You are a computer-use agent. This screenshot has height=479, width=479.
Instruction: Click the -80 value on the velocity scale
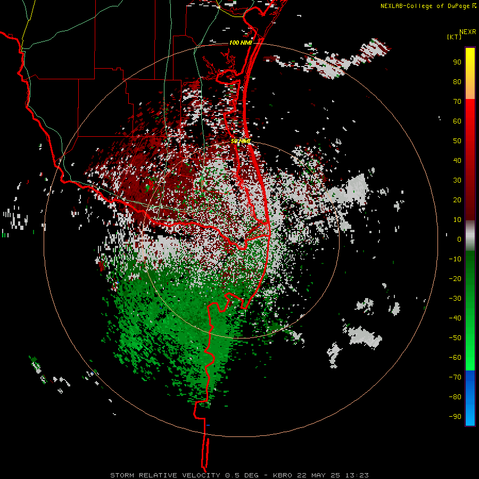click(x=455, y=397)
